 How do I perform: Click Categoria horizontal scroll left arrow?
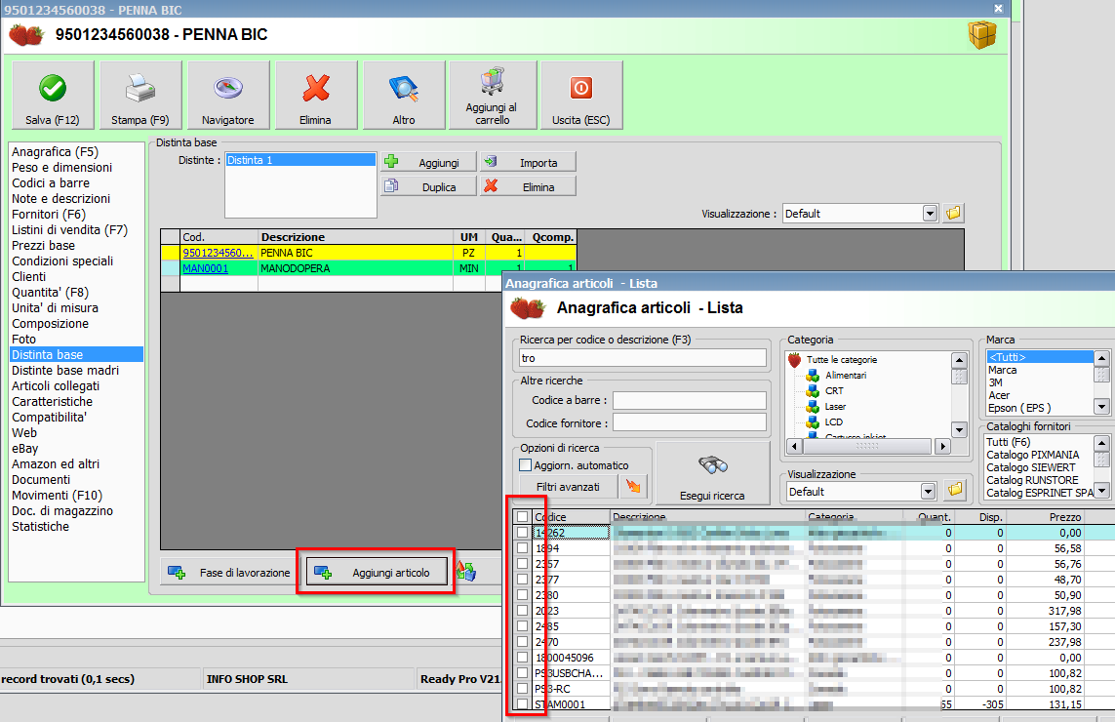794,447
